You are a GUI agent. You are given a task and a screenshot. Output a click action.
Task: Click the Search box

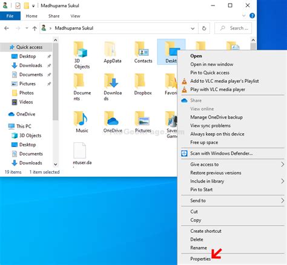(x=233, y=28)
